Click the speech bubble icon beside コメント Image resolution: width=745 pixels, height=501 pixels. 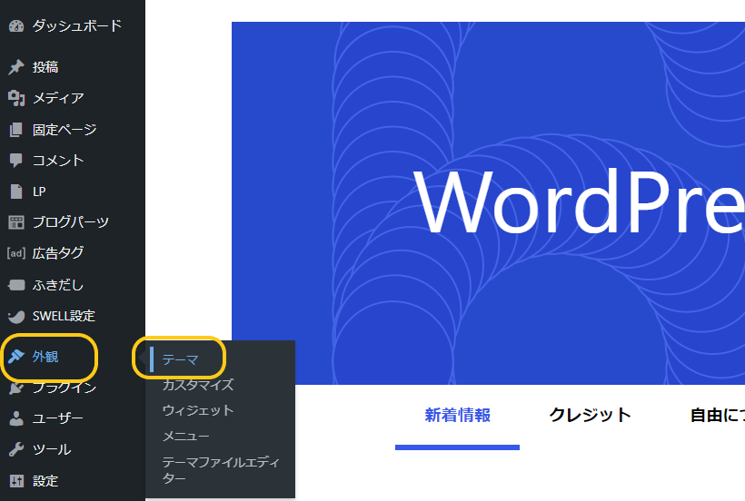click(16, 161)
